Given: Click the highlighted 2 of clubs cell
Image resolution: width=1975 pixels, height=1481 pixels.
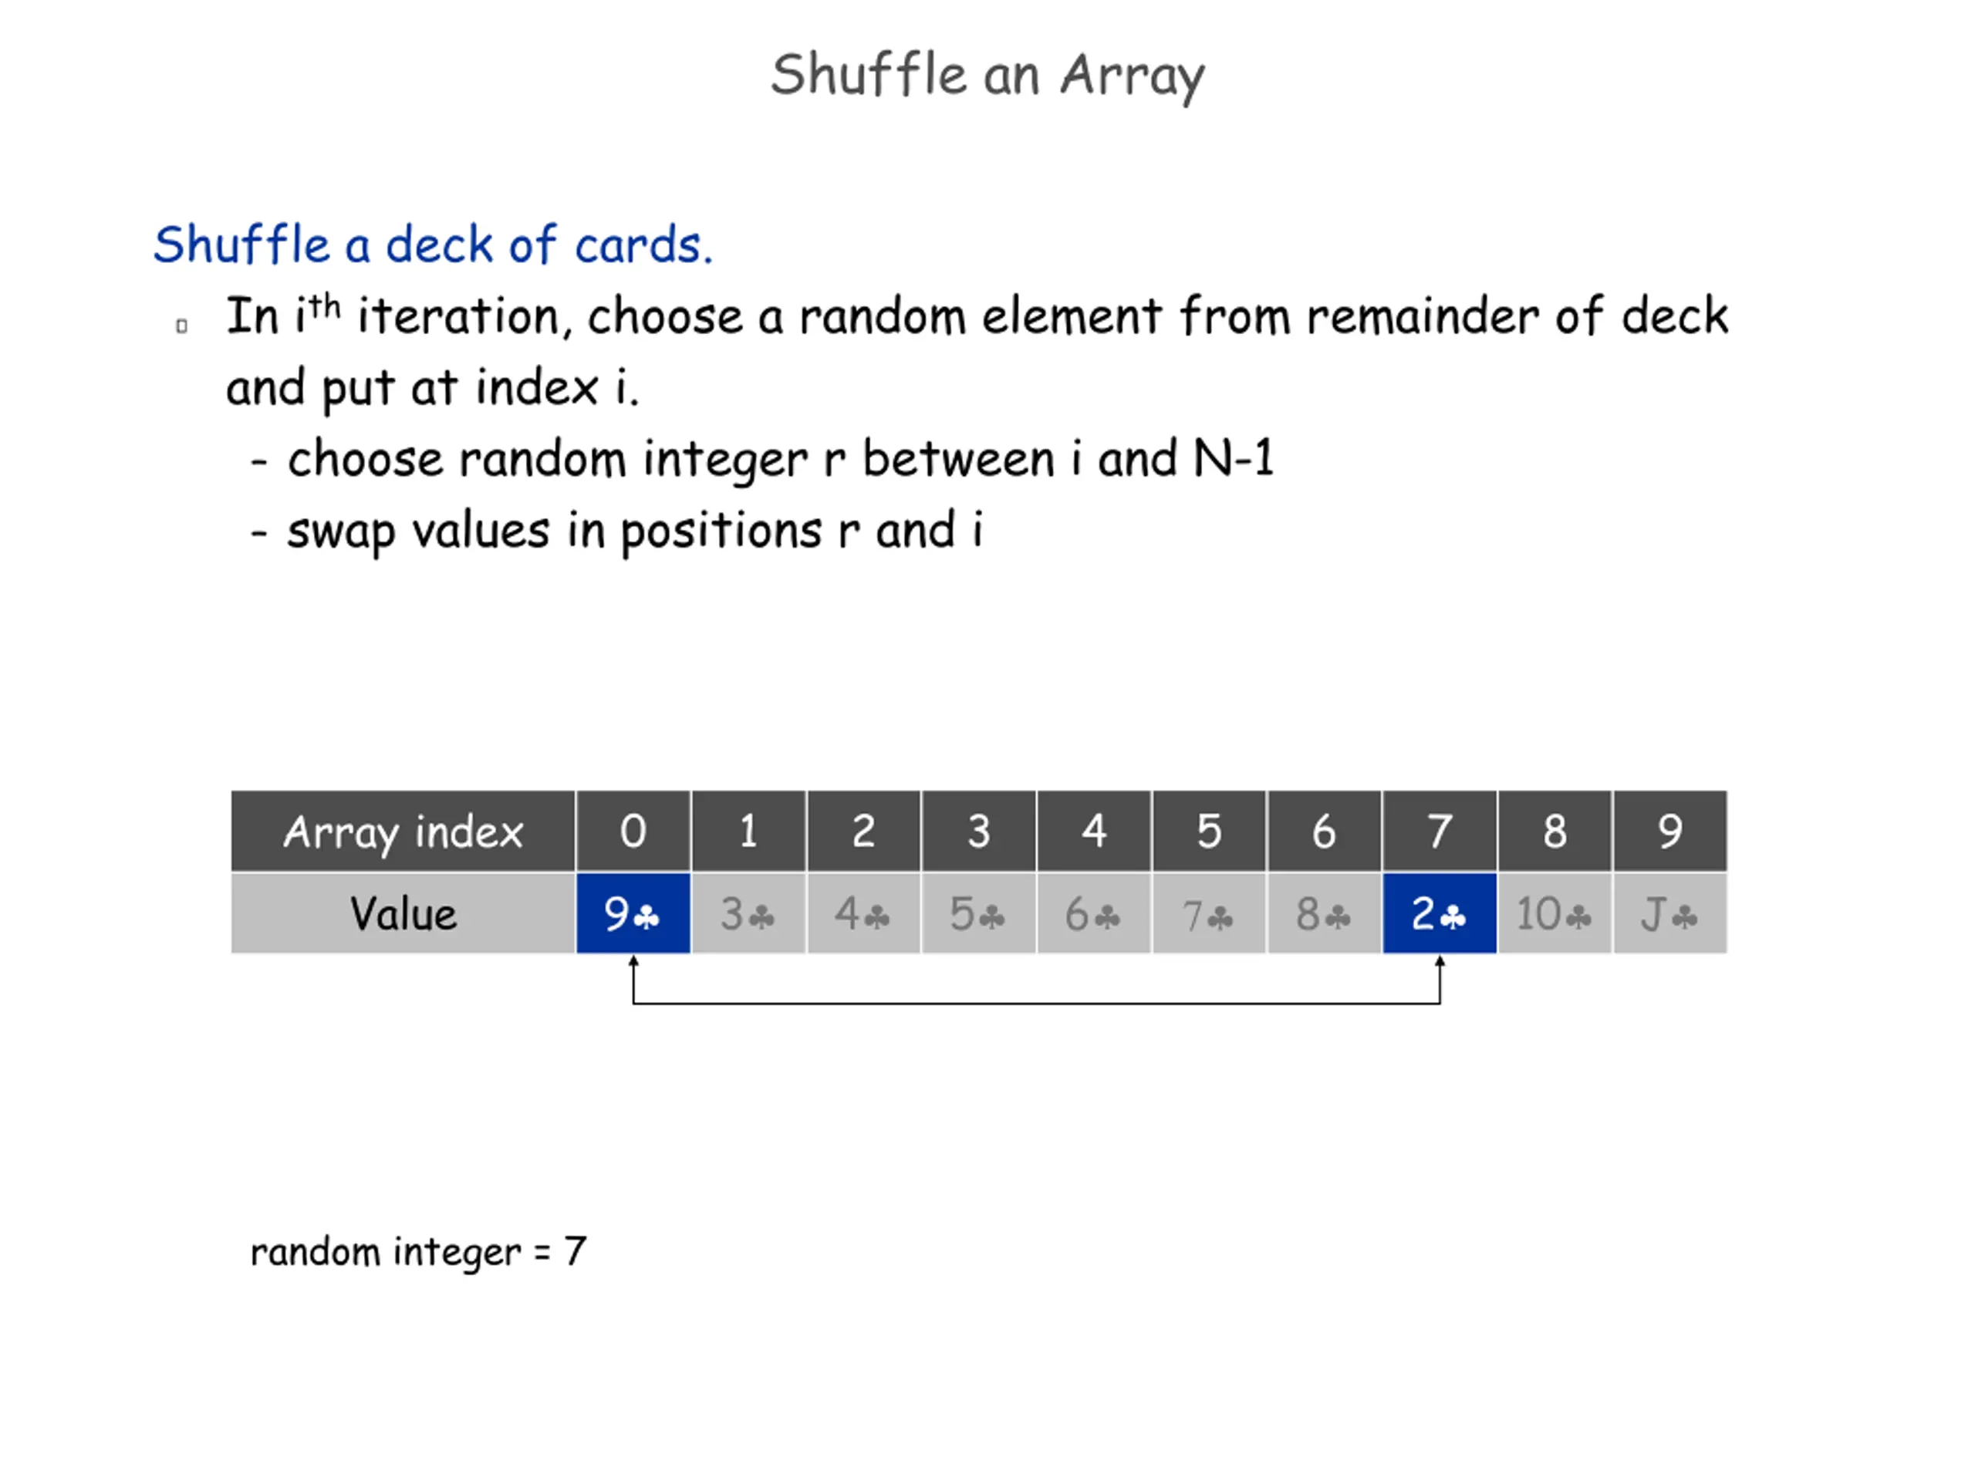Looking at the screenshot, I should point(1440,913).
